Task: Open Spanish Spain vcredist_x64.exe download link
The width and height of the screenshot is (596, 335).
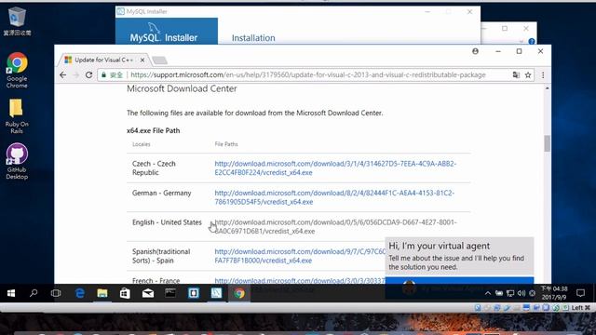Action: pyautogui.click(x=300, y=256)
